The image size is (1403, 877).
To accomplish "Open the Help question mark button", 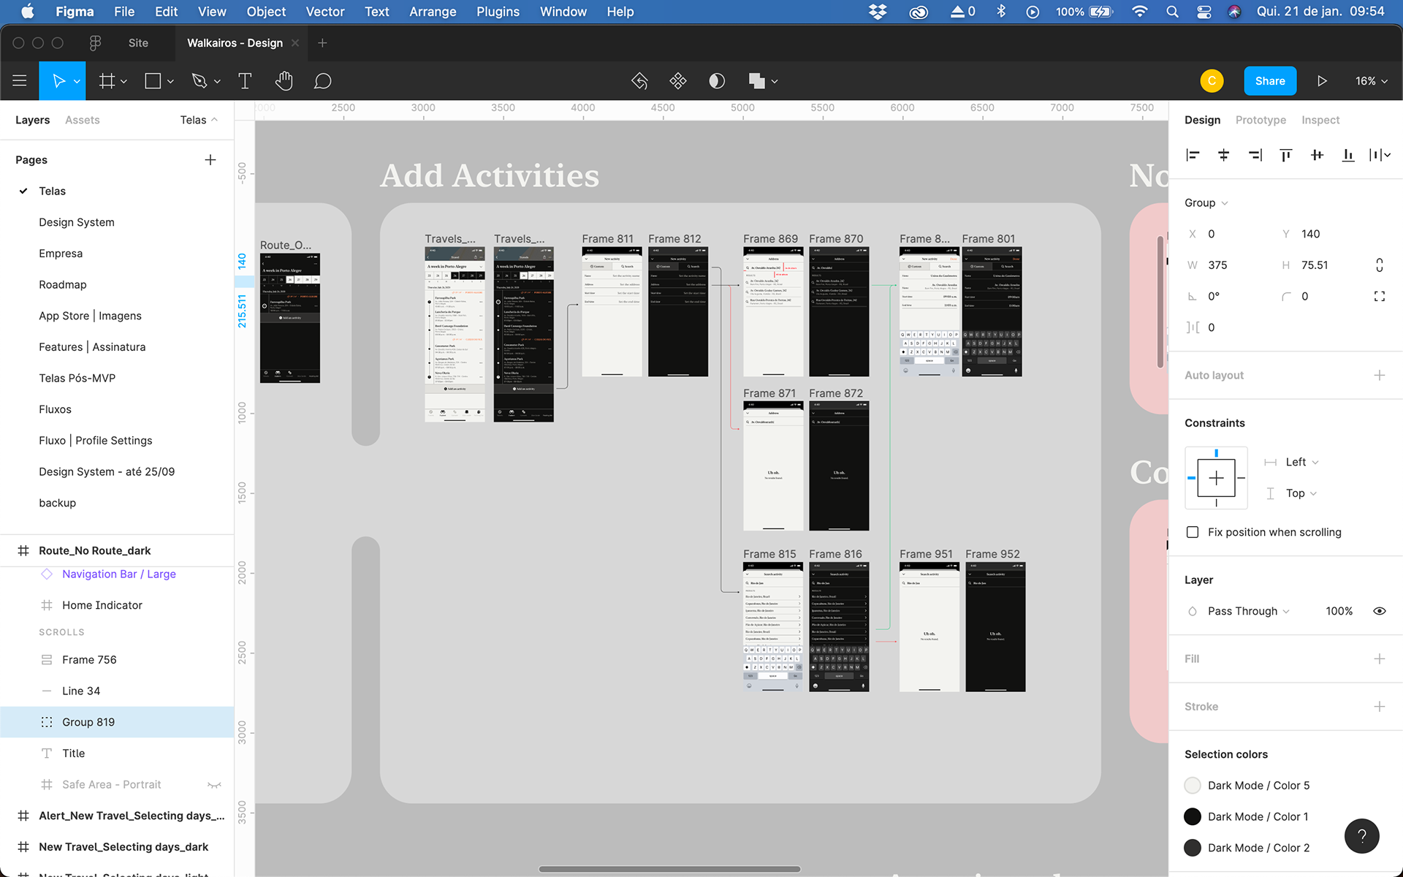I will pyautogui.click(x=1362, y=835).
